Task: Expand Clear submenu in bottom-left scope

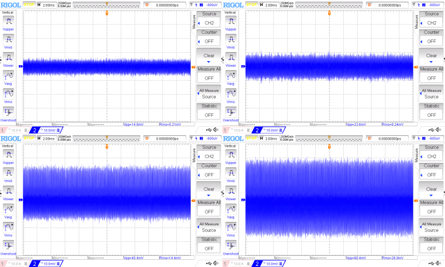Action: pos(209,191)
